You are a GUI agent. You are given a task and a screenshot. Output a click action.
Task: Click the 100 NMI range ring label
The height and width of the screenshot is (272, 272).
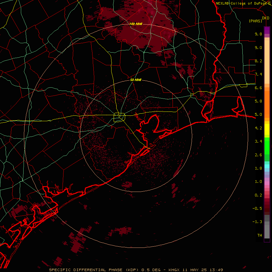(136, 24)
